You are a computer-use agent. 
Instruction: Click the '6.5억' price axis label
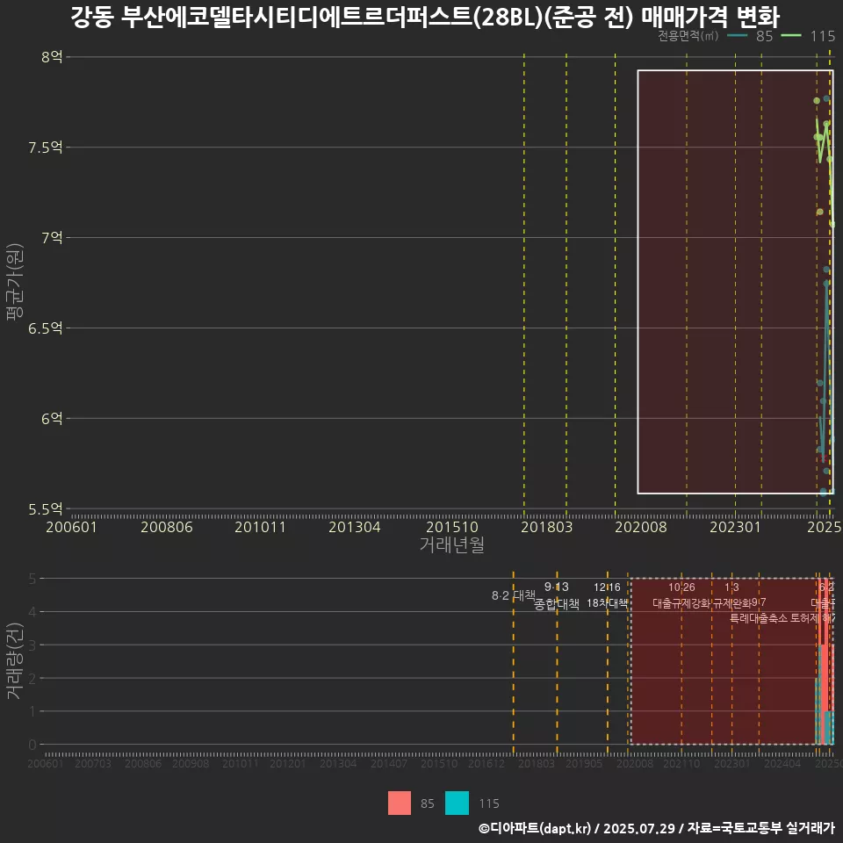46,328
